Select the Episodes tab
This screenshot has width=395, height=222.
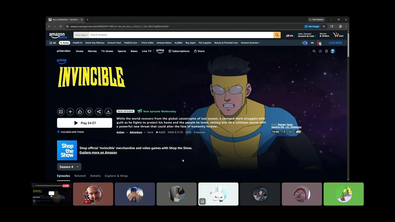63,176
